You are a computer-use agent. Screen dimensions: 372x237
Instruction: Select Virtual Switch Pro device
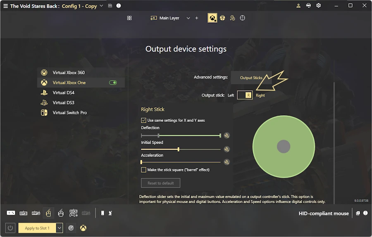tap(81, 113)
